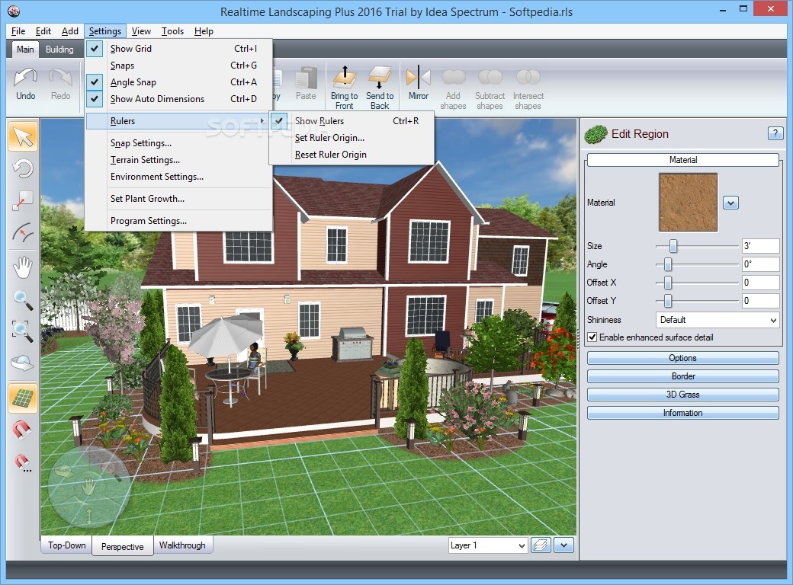Screen dimensions: 793x585
Task: Select the zoom extents tool
Action: (23, 331)
